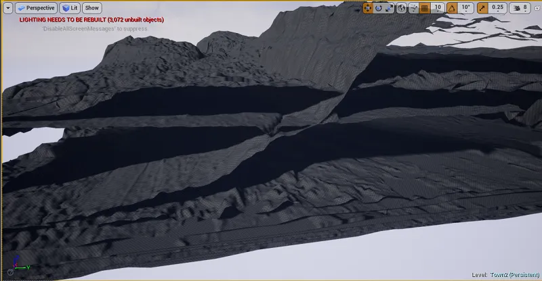Screen dimensions: 542x281
Task: Click the camera speed icon
Action: coord(517,8)
